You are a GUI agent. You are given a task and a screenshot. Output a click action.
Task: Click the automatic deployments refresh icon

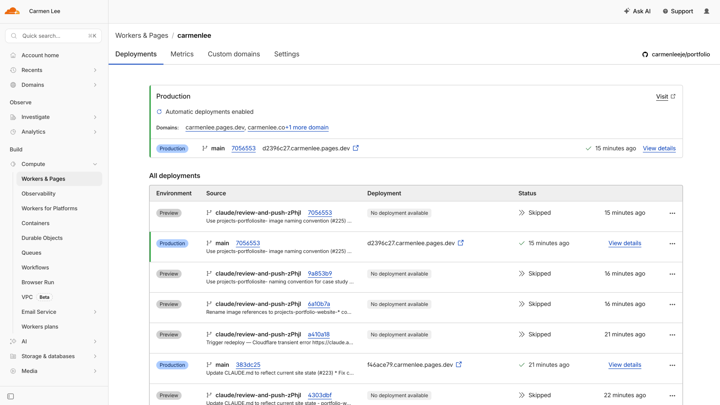click(159, 112)
